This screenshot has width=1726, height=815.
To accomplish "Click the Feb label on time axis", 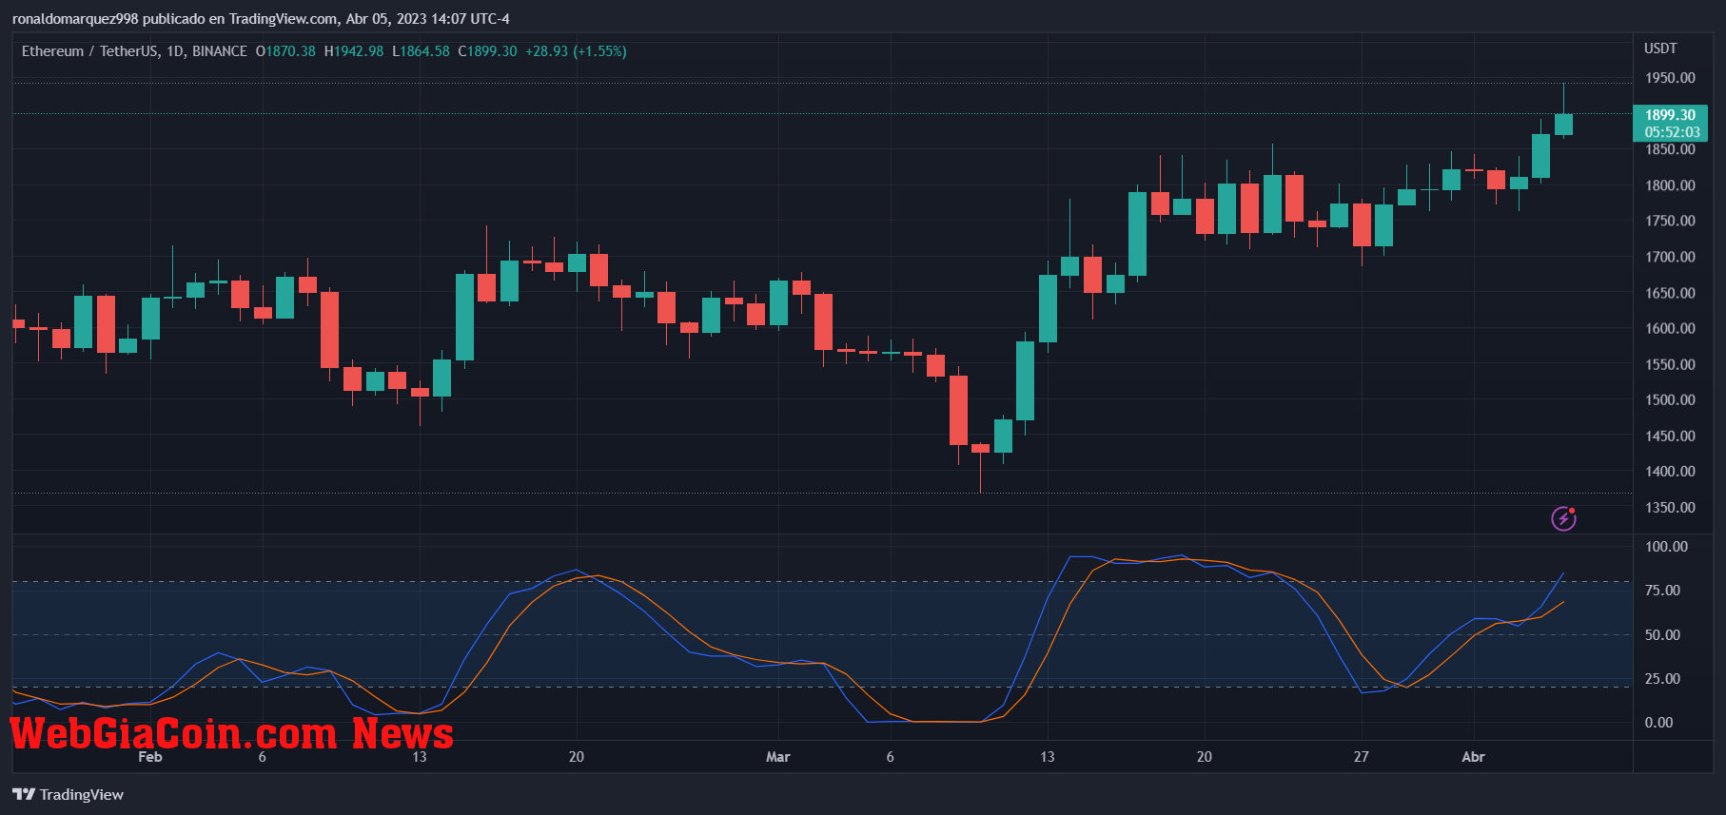I will click(149, 757).
